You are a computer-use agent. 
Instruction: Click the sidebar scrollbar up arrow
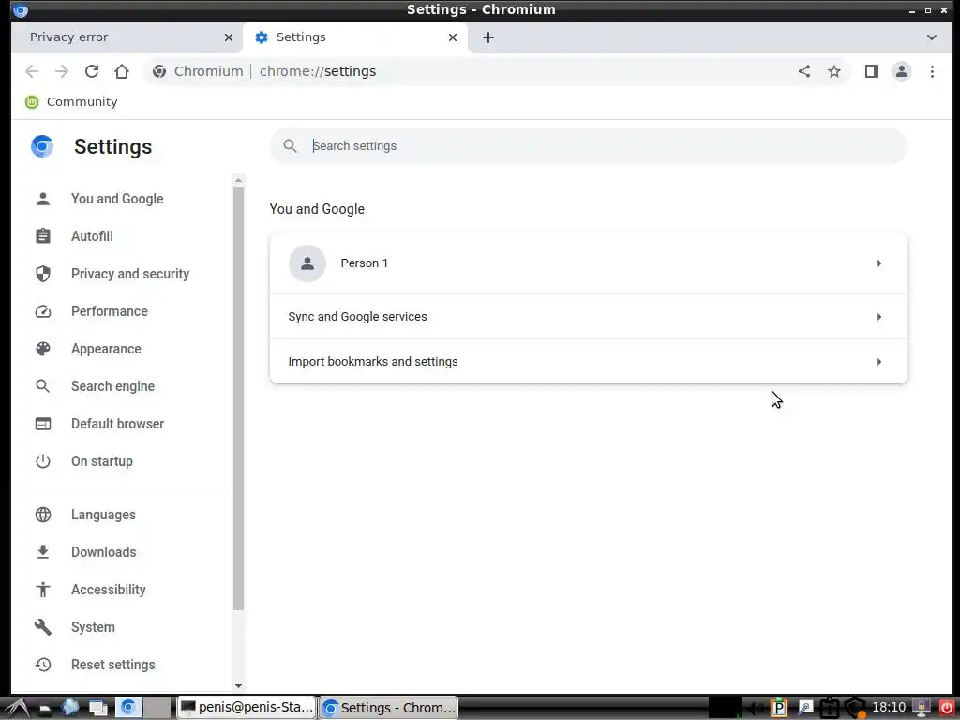[239, 180]
